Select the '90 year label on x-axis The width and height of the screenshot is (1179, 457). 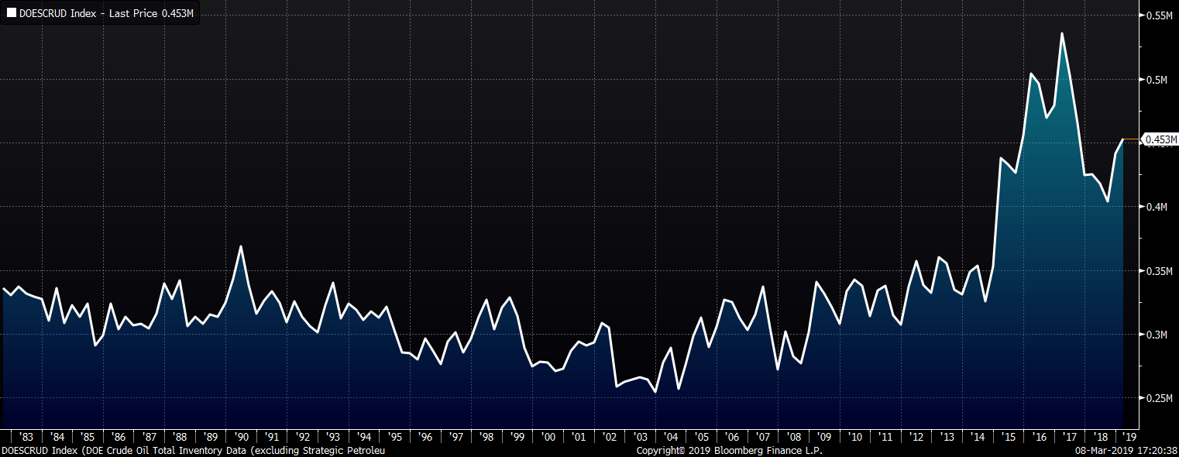tap(241, 437)
